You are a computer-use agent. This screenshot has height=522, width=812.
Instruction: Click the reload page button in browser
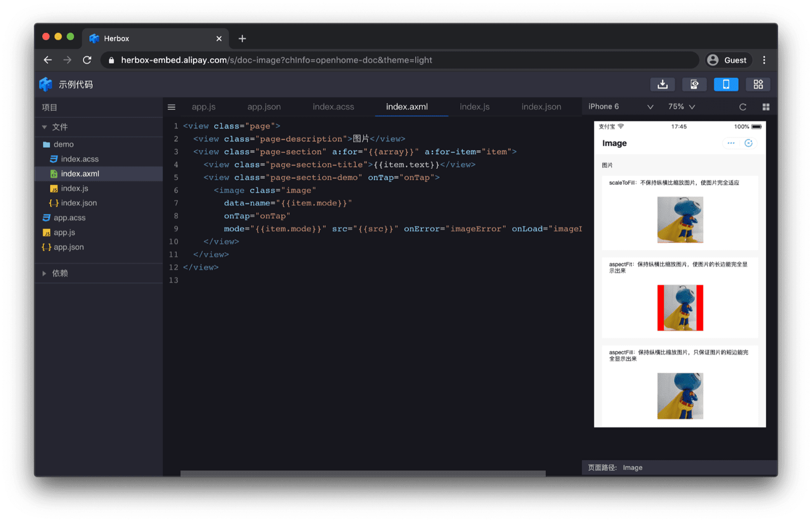coord(87,59)
